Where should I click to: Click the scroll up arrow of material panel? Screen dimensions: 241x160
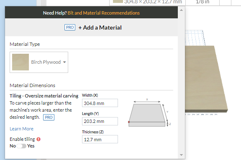point(181,10)
